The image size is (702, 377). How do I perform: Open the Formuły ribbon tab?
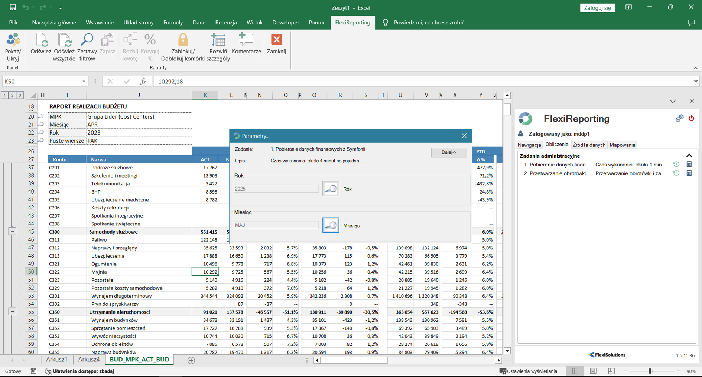pyautogui.click(x=173, y=23)
